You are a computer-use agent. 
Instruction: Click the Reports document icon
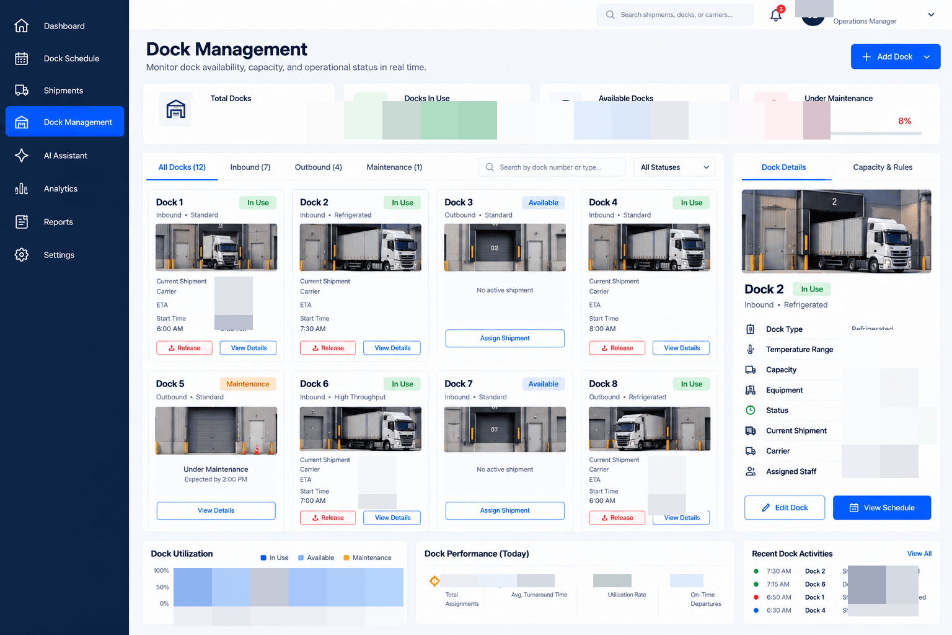tap(22, 222)
